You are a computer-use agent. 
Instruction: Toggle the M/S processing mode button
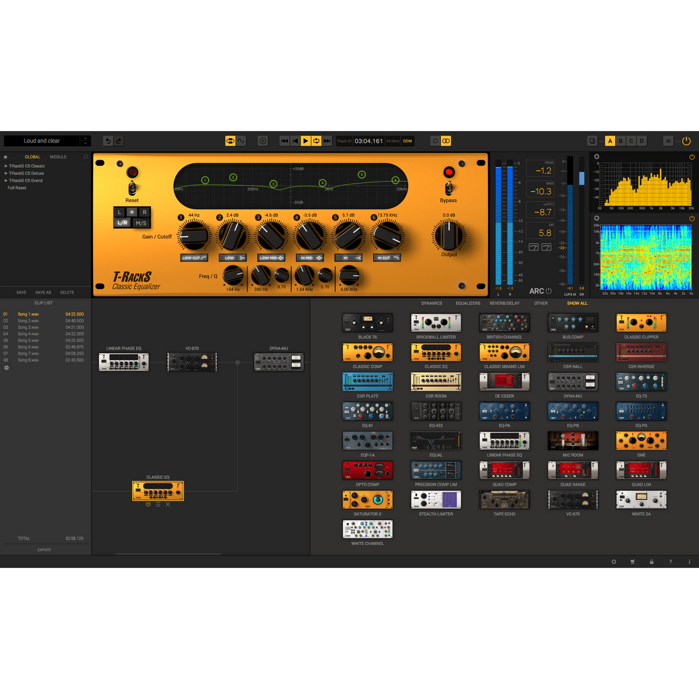pos(141,223)
